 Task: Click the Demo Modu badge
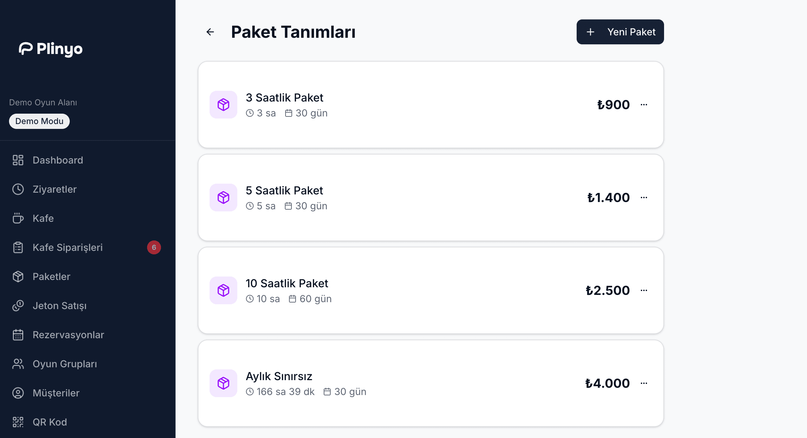39,121
